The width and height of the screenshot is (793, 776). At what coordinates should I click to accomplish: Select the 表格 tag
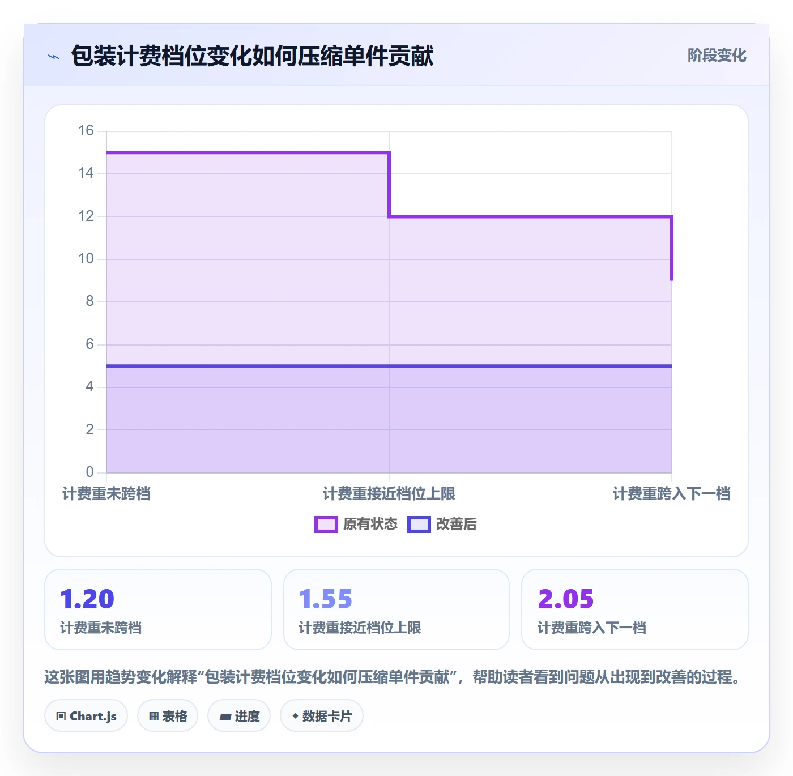(168, 716)
